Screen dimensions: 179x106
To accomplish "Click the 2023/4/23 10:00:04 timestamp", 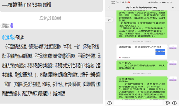I will coord(50,18).
